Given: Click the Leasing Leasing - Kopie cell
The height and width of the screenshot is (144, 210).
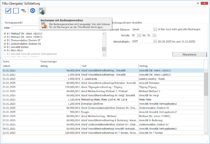Looking at the screenshot, I should click(171, 79).
